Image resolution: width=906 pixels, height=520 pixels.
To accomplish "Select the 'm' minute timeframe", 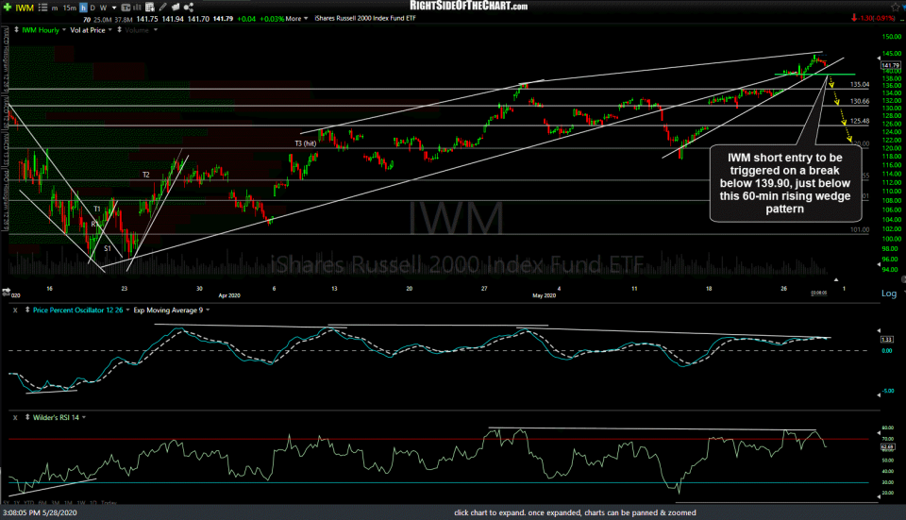I will pyautogui.click(x=55, y=8).
